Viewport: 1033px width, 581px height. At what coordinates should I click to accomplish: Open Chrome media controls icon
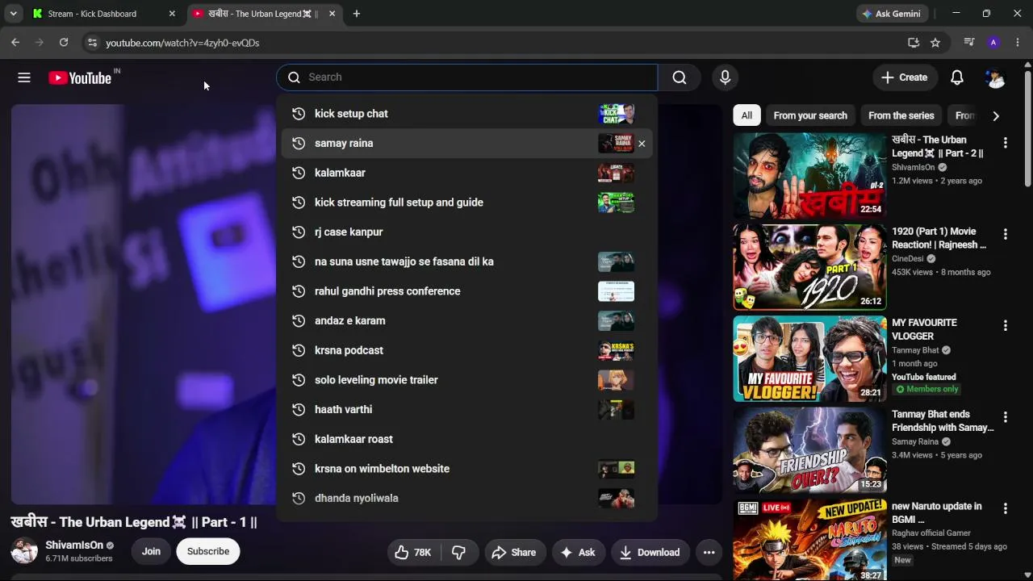tap(969, 43)
